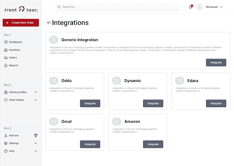Integrate the Generic Integration

[x=216, y=62]
